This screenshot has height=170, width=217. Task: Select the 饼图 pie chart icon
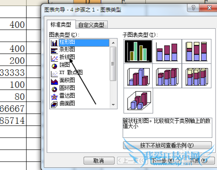pos(54,66)
